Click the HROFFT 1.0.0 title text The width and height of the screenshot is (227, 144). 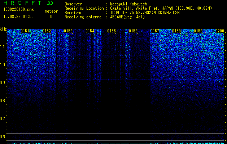pos(28,3)
